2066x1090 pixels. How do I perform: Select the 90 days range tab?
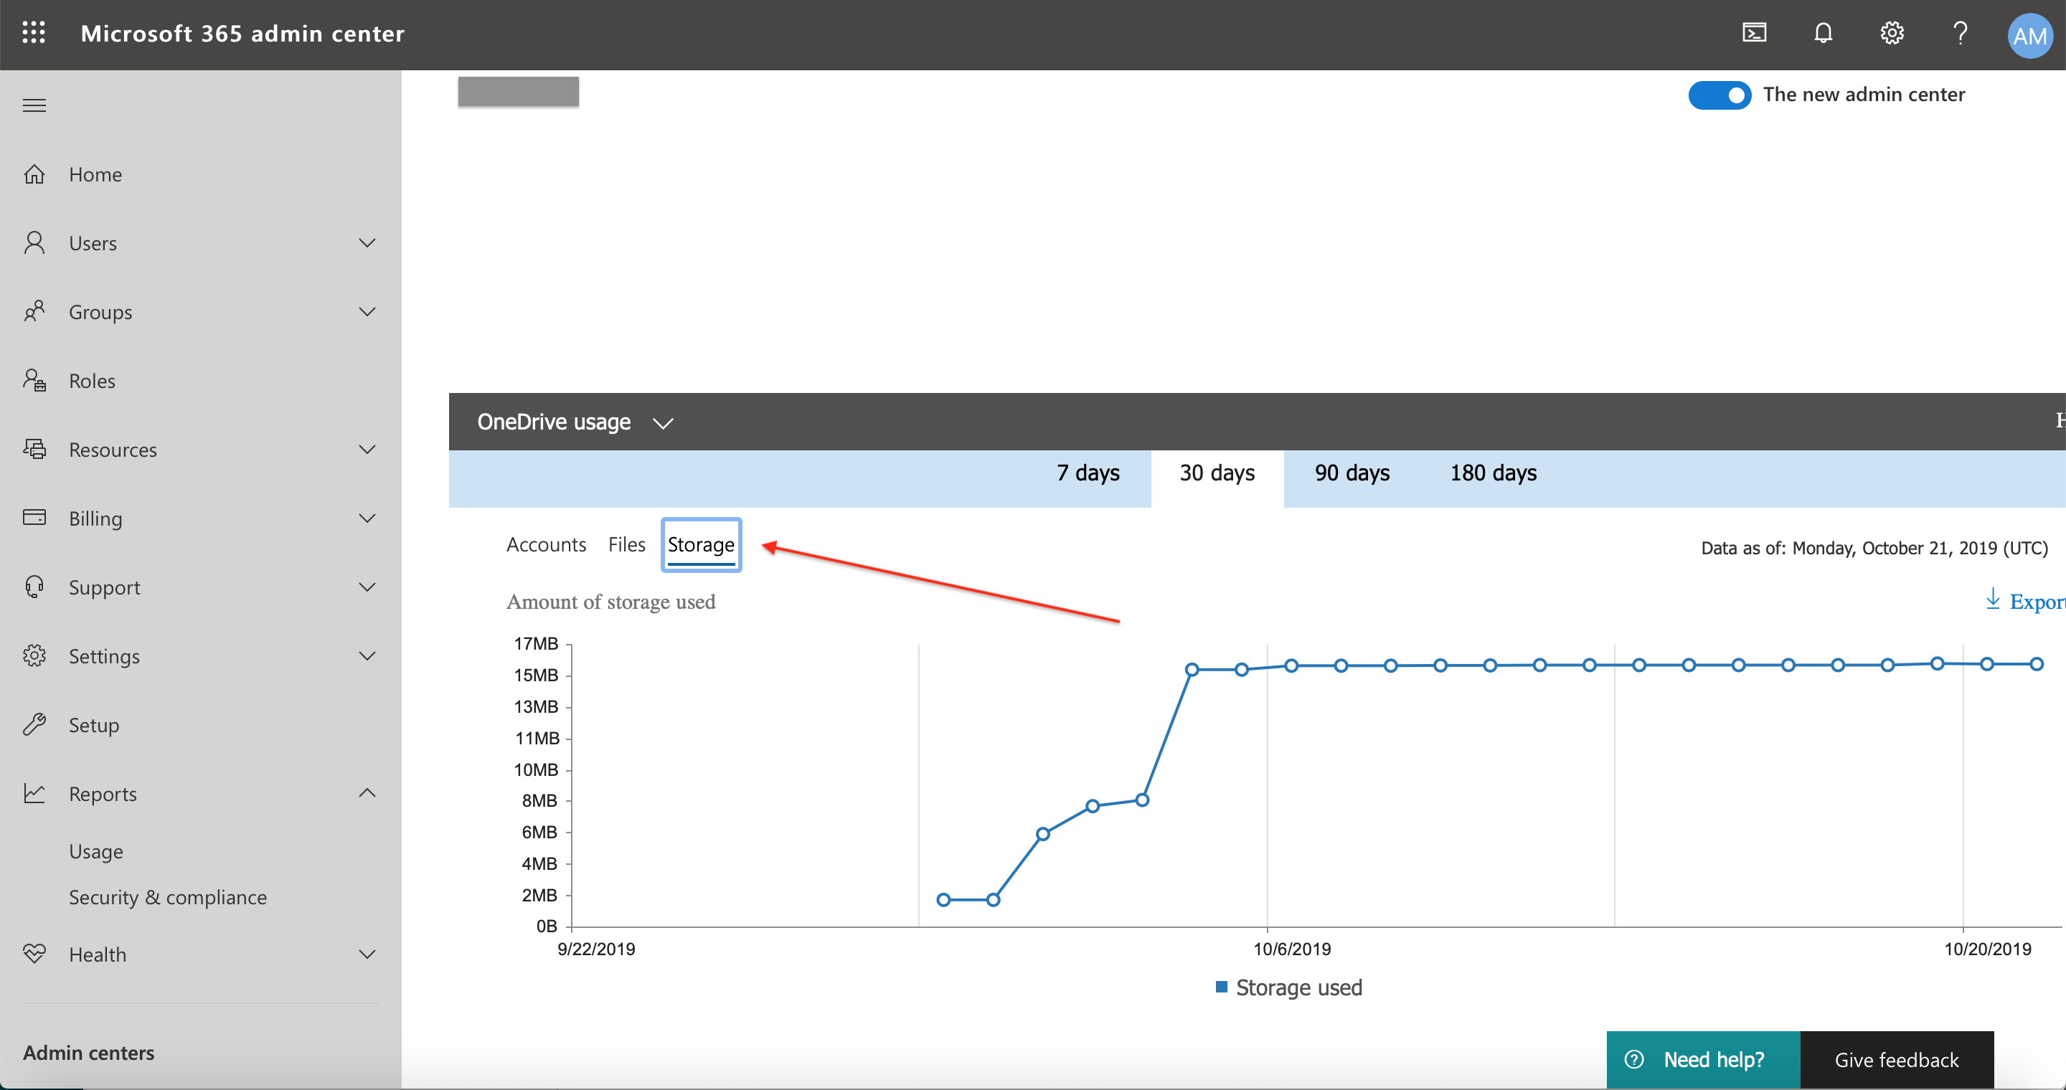pos(1352,473)
